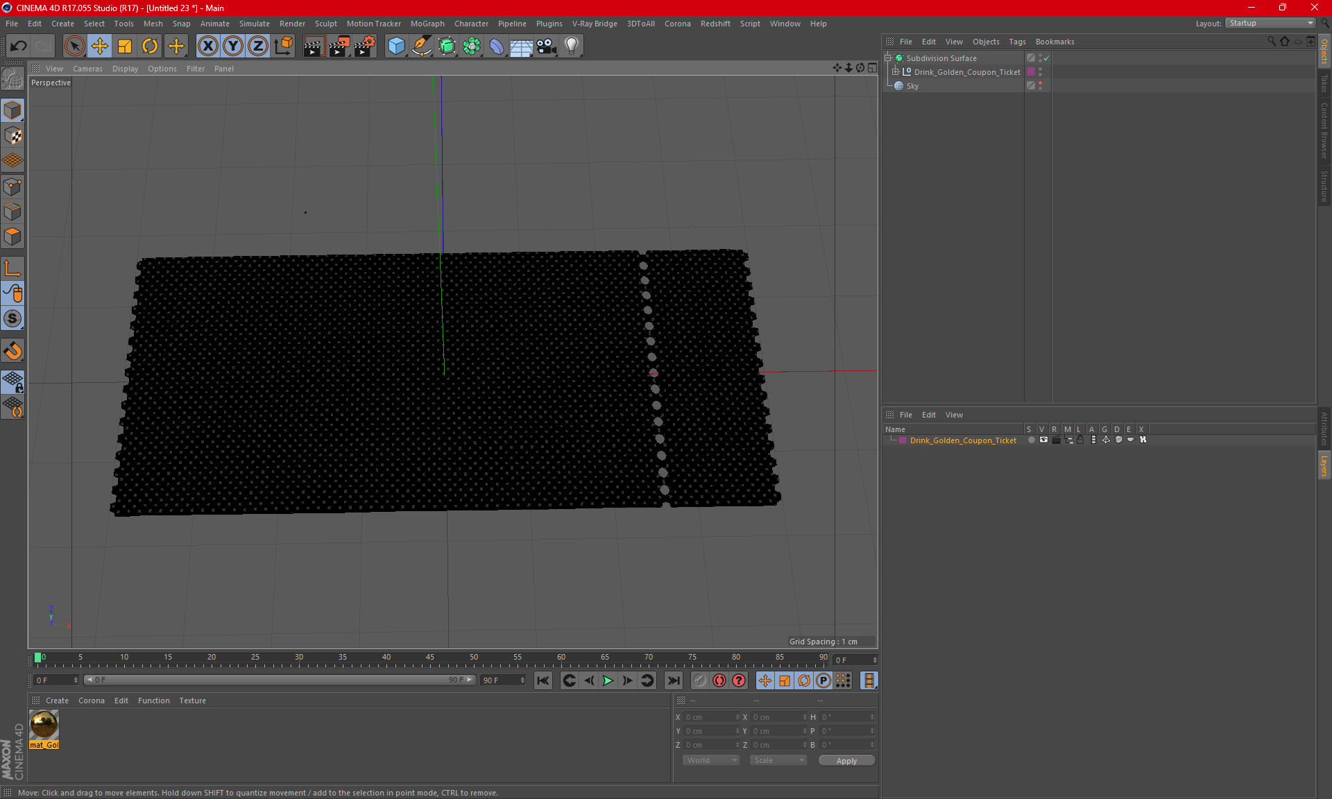Play the animation forward
This screenshot has width=1332, height=799.
click(608, 680)
